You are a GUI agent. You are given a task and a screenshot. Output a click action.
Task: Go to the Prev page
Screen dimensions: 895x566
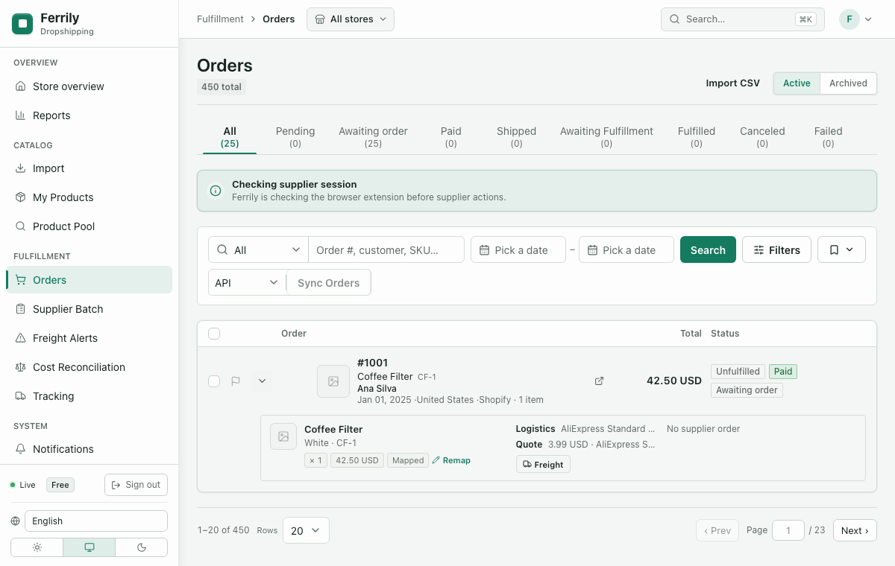tap(717, 531)
